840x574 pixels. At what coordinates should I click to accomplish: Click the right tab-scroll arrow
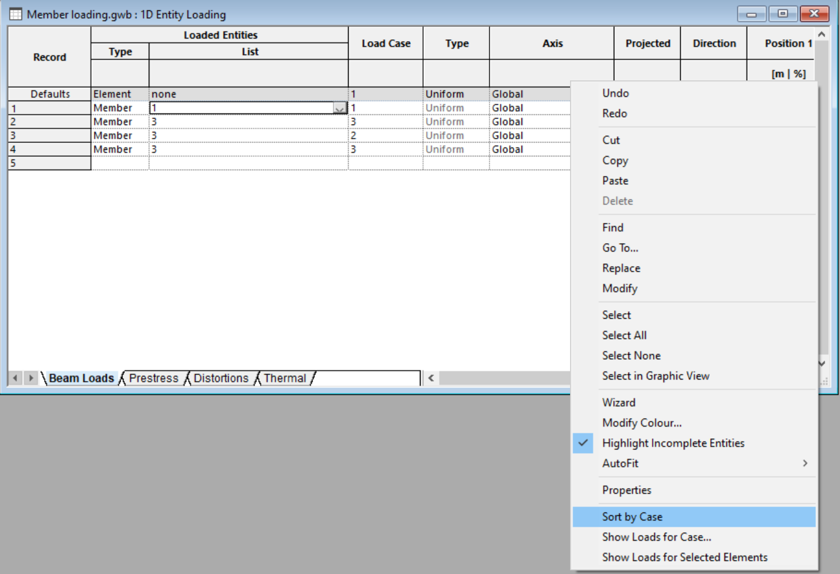coord(30,378)
